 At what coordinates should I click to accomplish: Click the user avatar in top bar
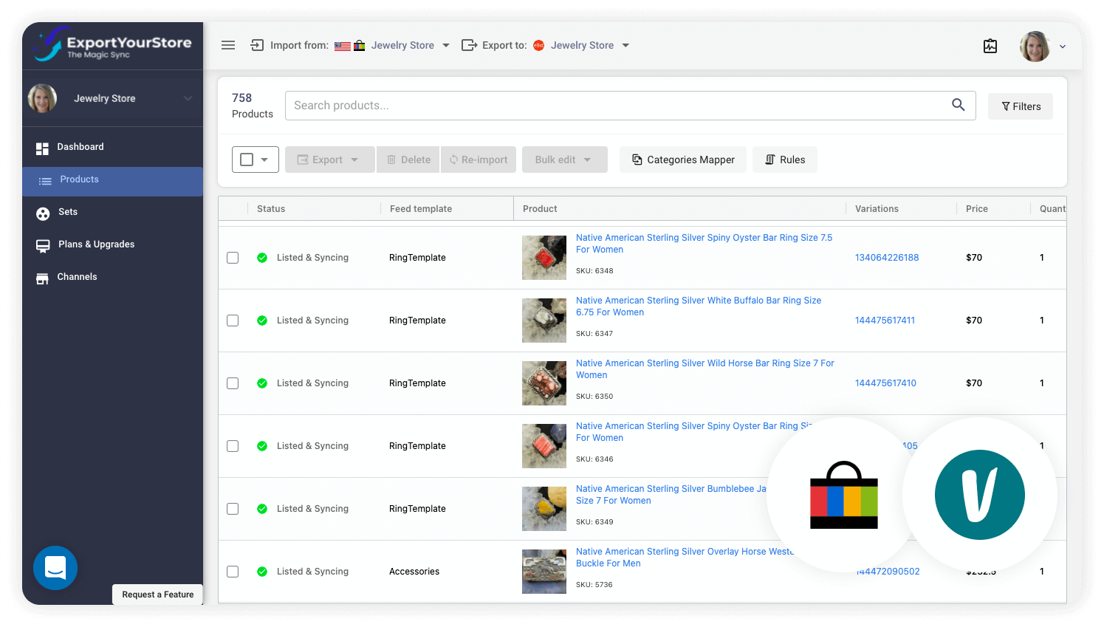tap(1035, 46)
